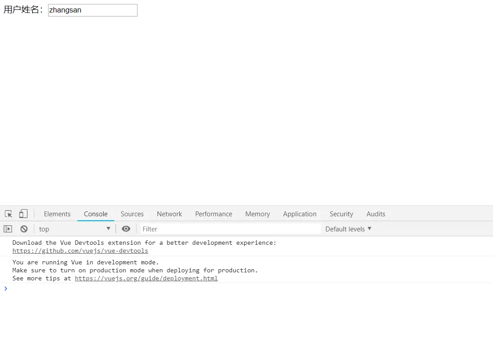Screen dimensions: 493x344
Task: Click the 用户姓名 label text
Action: pyautogui.click(x=23, y=10)
